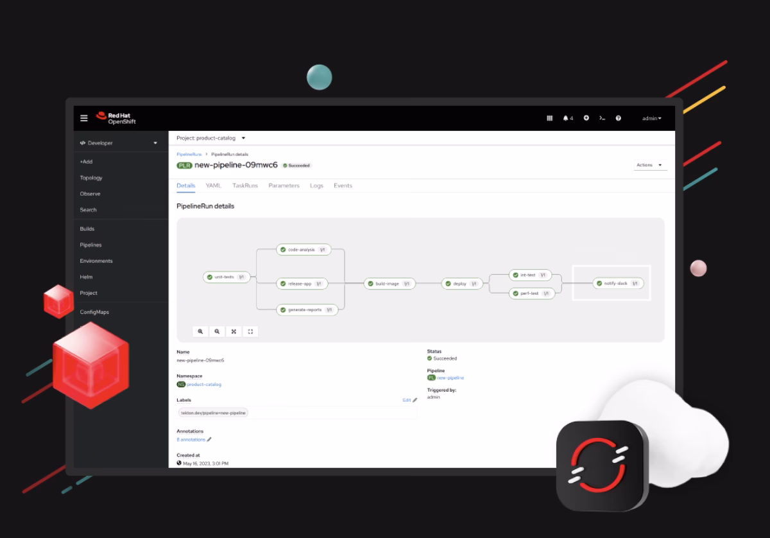The width and height of the screenshot is (770, 538).
Task: Zoom out of the pipeline graph
Action: click(218, 331)
